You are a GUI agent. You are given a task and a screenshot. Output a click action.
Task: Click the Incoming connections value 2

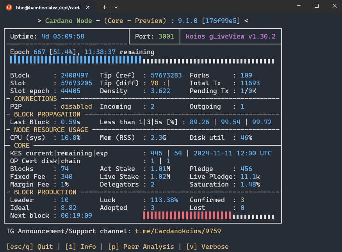pyautogui.click(x=153, y=106)
